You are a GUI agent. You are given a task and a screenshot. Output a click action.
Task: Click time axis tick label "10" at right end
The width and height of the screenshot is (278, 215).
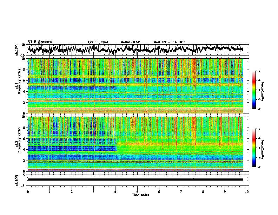click(247, 192)
